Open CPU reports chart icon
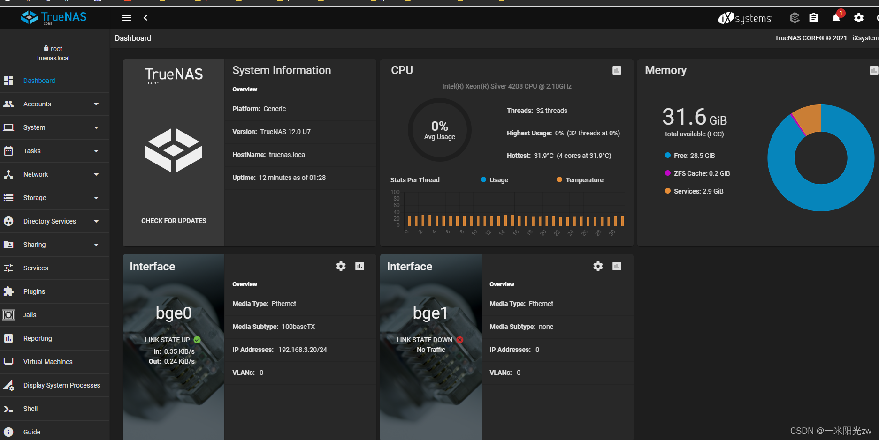879x440 pixels. [617, 70]
